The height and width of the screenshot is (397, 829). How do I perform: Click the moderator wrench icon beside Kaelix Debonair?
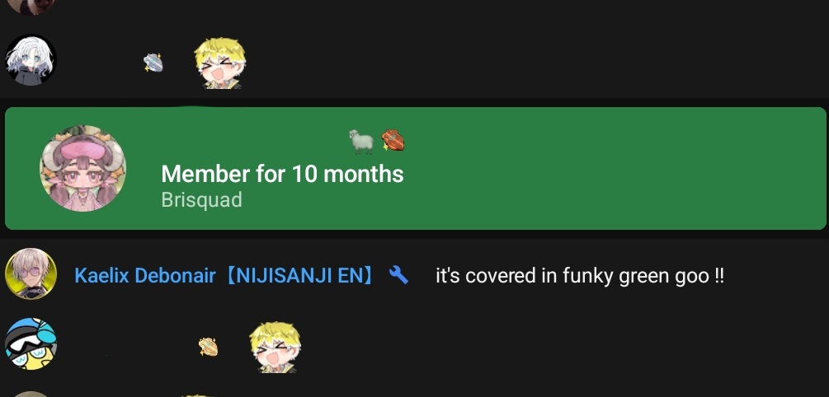coord(398,275)
